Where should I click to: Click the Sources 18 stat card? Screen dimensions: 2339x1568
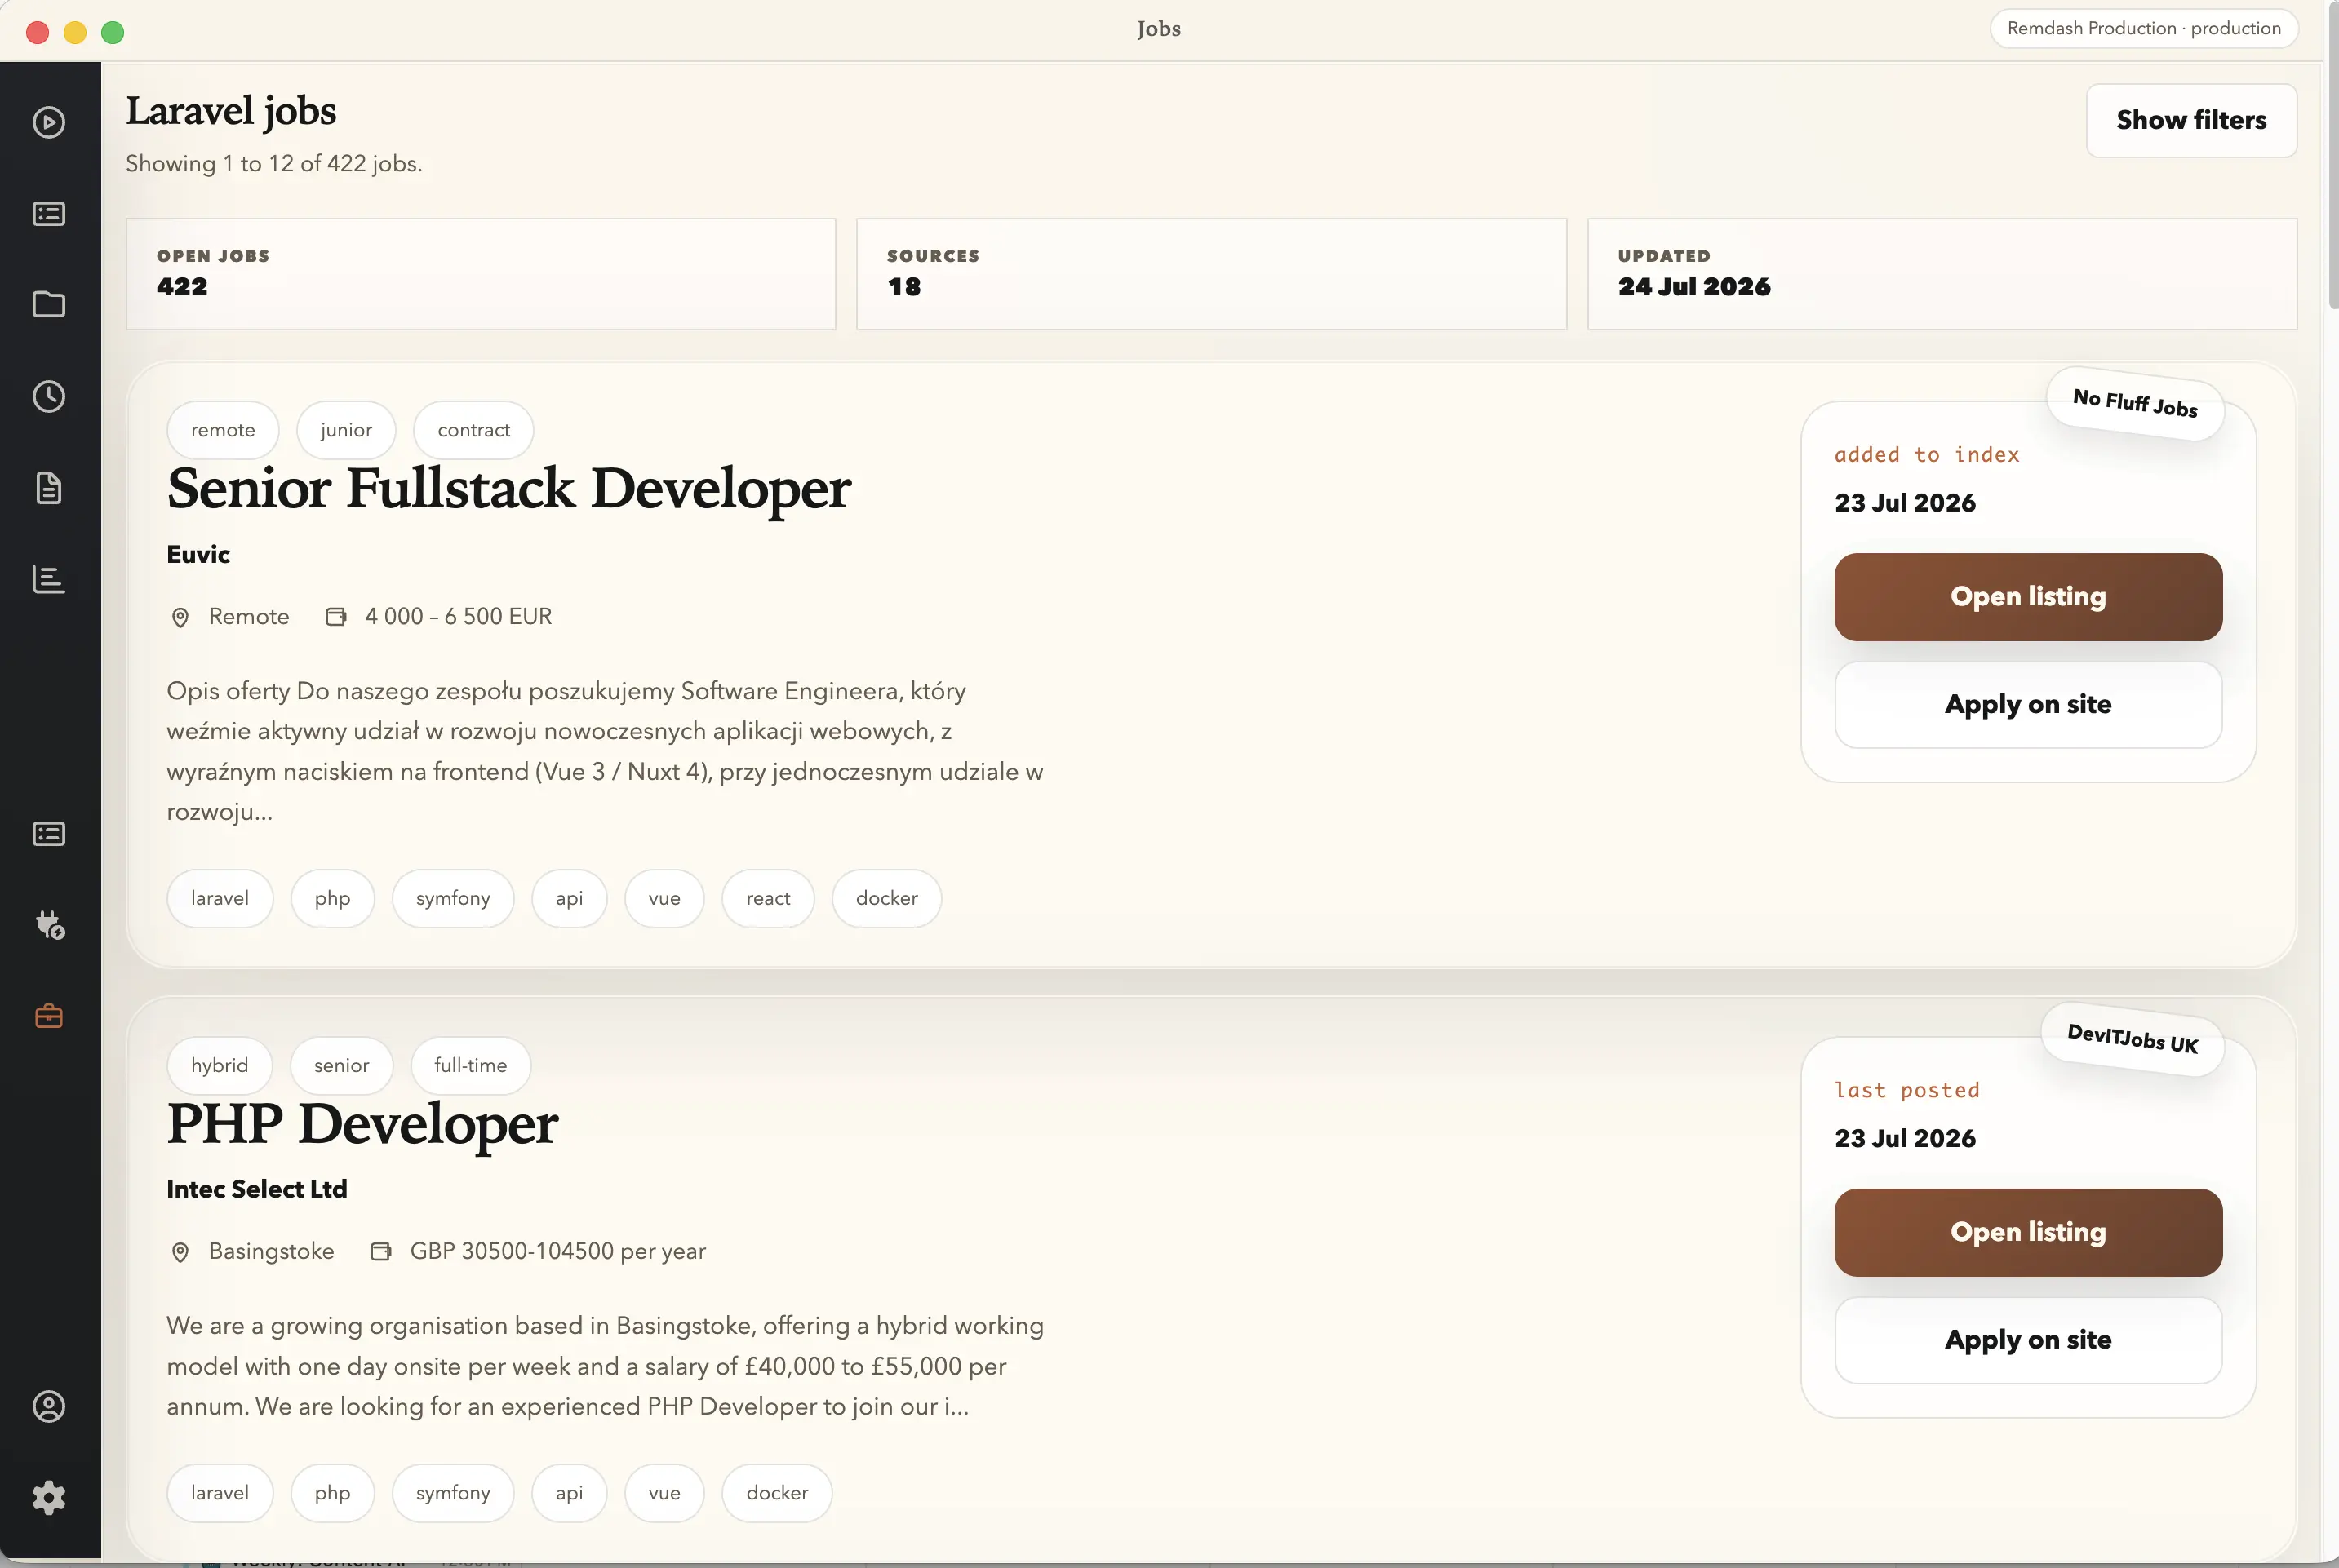tap(1210, 274)
